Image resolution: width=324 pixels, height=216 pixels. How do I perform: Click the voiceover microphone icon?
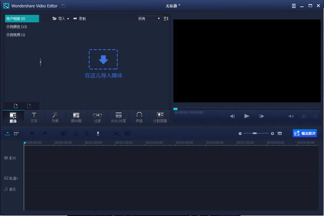point(98,134)
